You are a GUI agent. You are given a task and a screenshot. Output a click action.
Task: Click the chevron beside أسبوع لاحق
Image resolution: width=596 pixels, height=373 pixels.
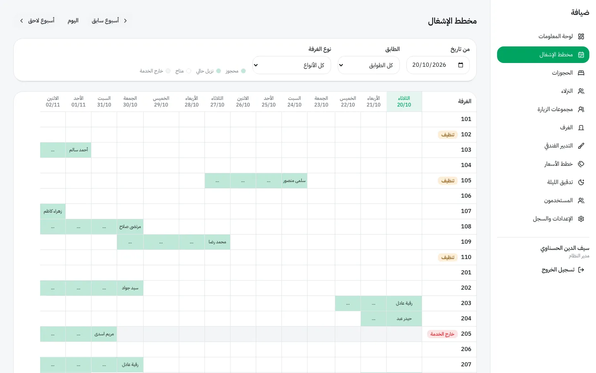(22, 21)
